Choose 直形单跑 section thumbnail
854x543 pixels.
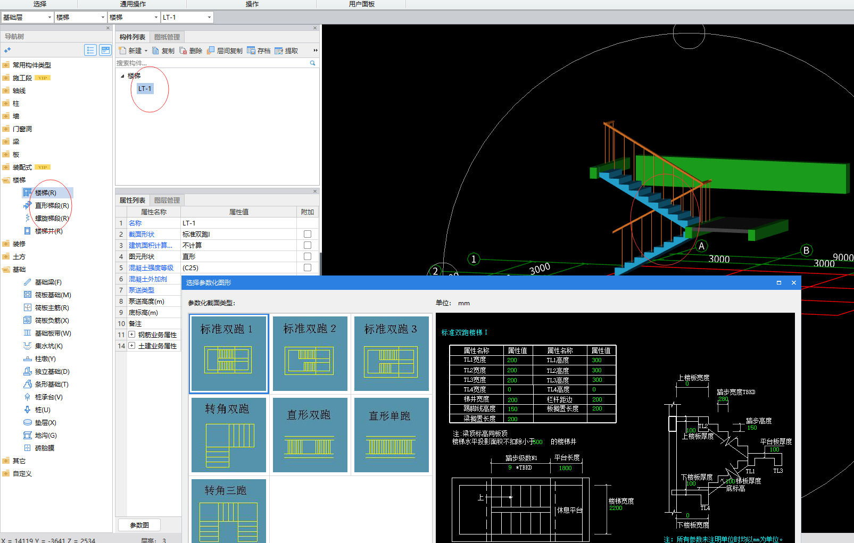click(391, 435)
